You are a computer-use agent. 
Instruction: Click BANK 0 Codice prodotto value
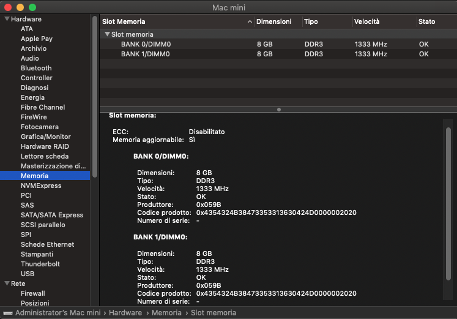[x=276, y=212]
